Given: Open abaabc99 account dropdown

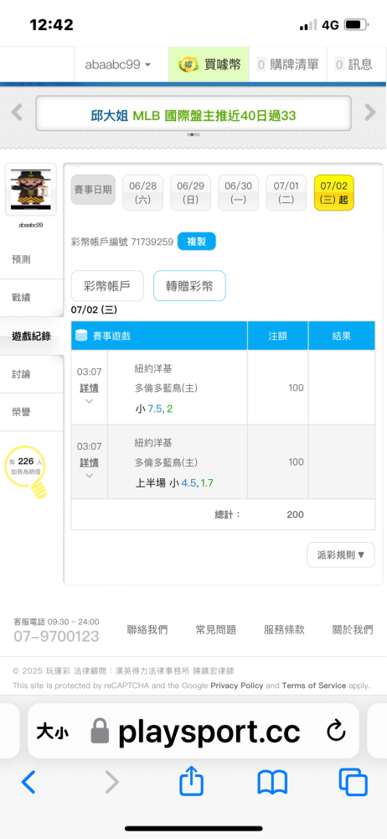Looking at the screenshot, I should click(118, 65).
